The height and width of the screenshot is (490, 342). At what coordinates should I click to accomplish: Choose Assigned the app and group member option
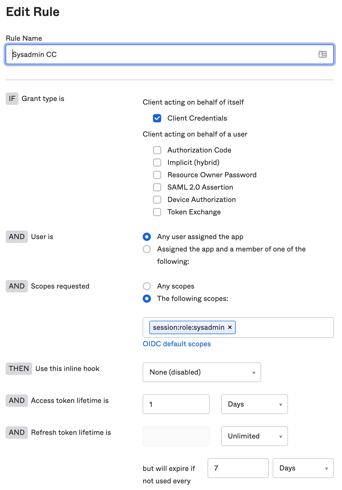point(147,249)
